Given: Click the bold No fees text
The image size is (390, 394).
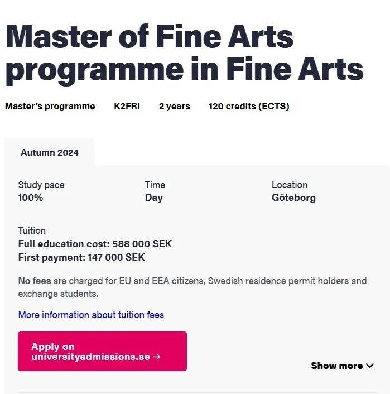Looking at the screenshot, I should (35, 281).
